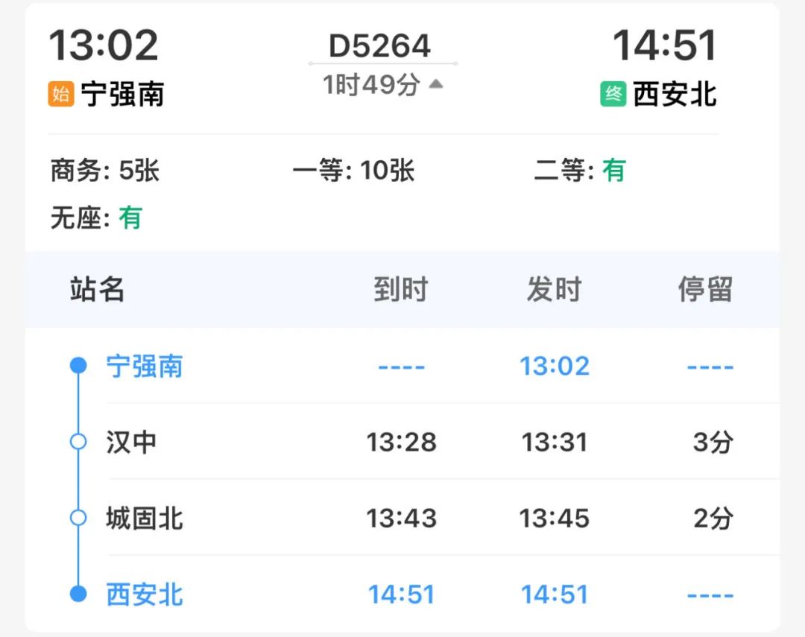805x637 pixels.
Task: Click the green 终 terminal station badge
Action: click(613, 94)
